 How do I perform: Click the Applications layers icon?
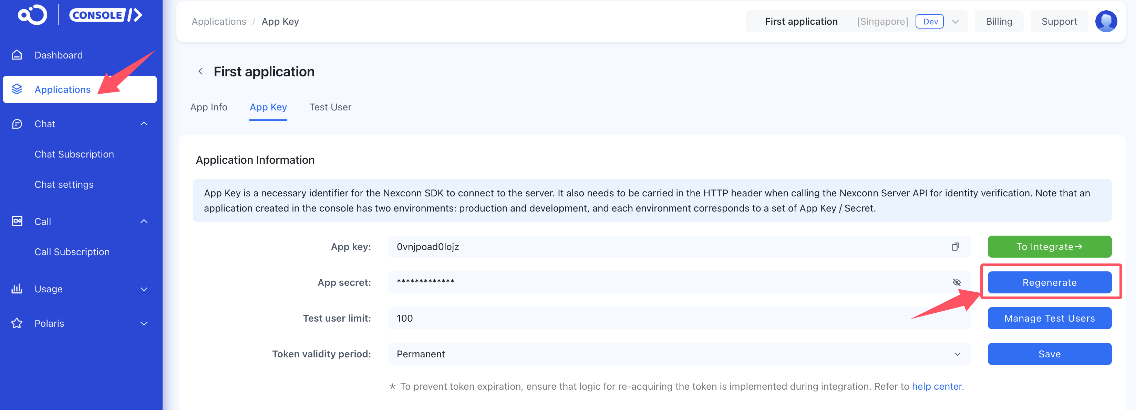pyautogui.click(x=17, y=89)
